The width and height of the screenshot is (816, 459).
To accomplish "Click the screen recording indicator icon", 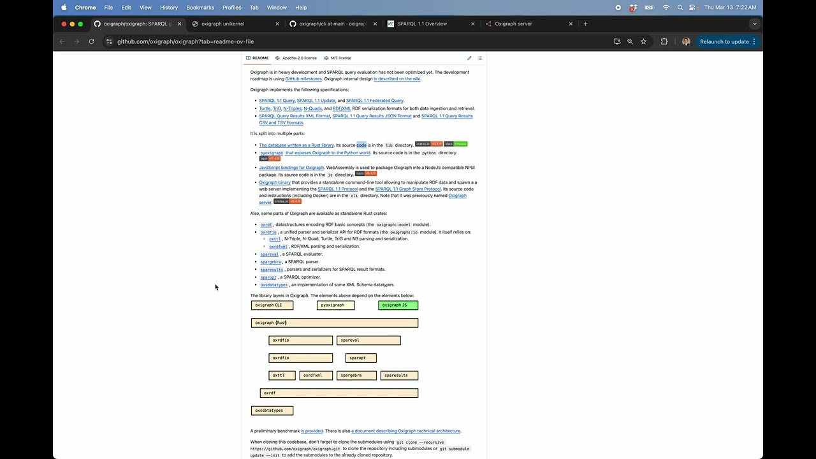I will pyautogui.click(x=618, y=8).
